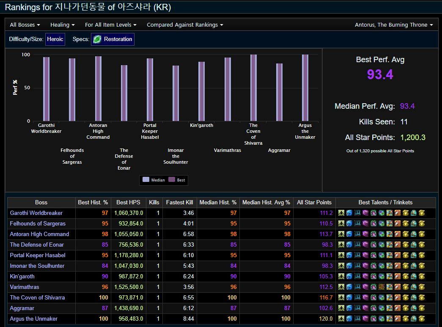Click the Best Talents / Trinkets column header

click(385, 202)
